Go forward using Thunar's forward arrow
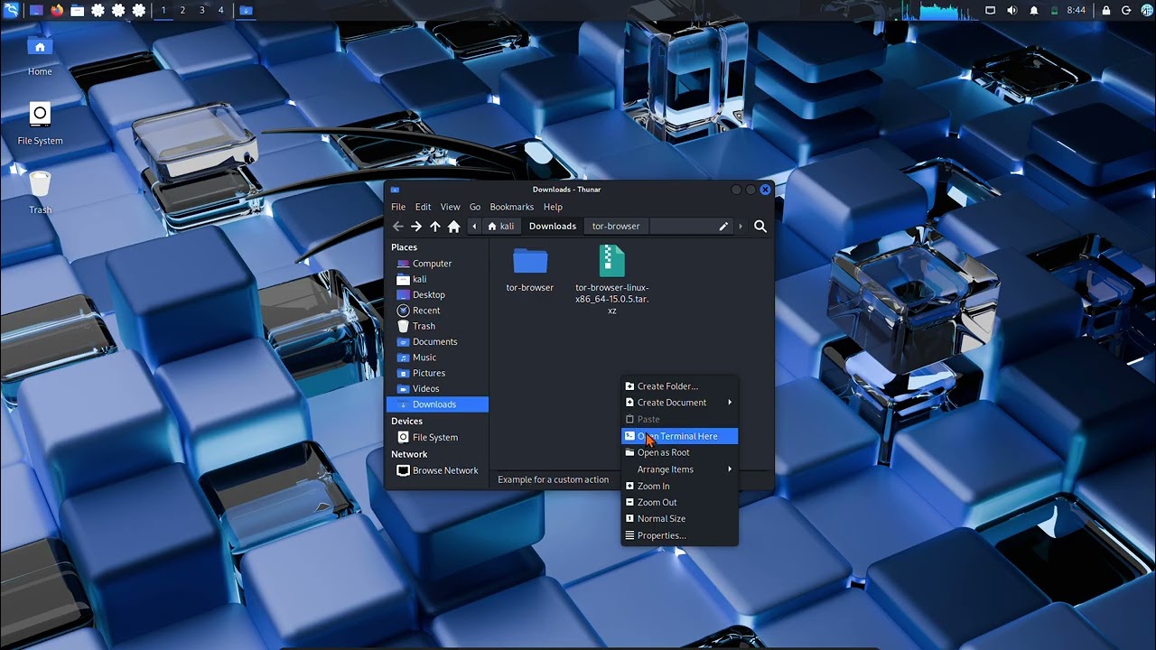This screenshot has height=650, width=1156. [416, 227]
